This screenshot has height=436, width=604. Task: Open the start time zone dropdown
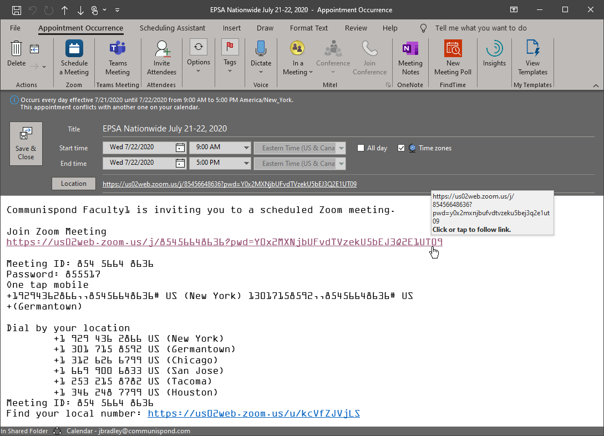point(341,148)
